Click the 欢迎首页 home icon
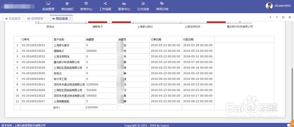This screenshot has width=294, height=127. click(x=6, y=19)
